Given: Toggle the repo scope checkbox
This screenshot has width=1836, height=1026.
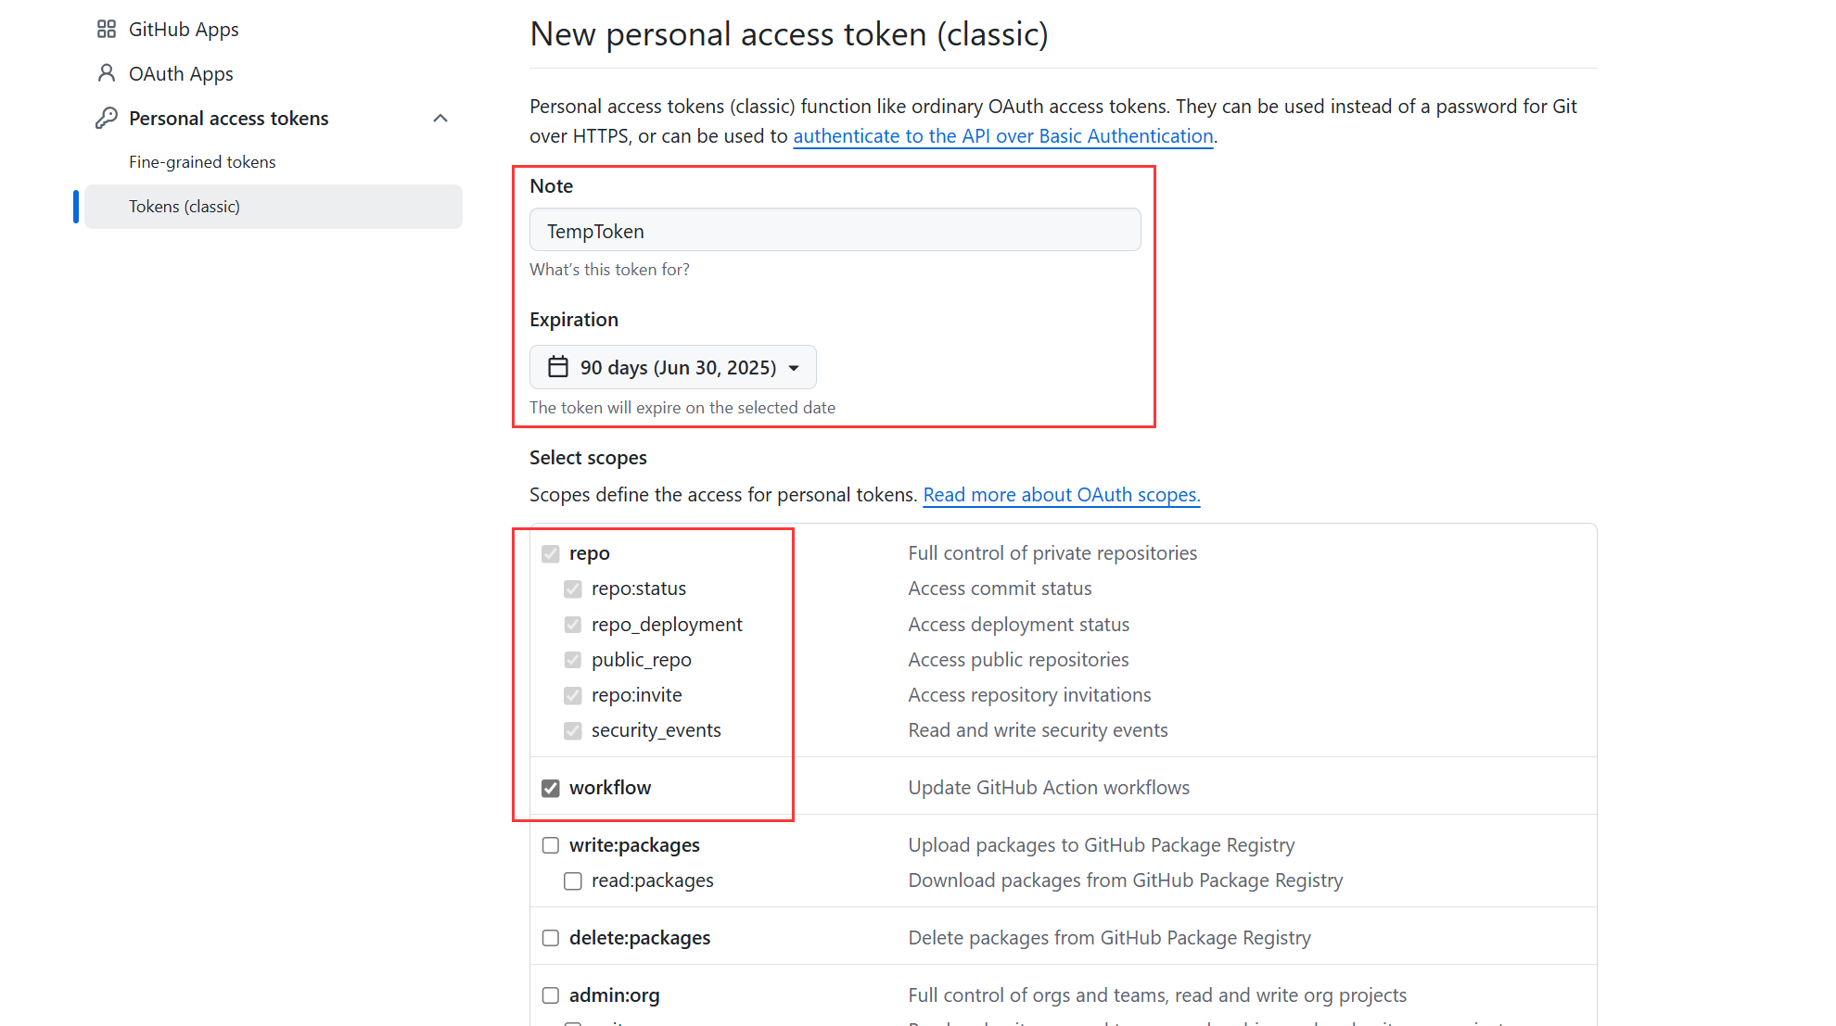Looking at the screenshot, I should (551, 553).
